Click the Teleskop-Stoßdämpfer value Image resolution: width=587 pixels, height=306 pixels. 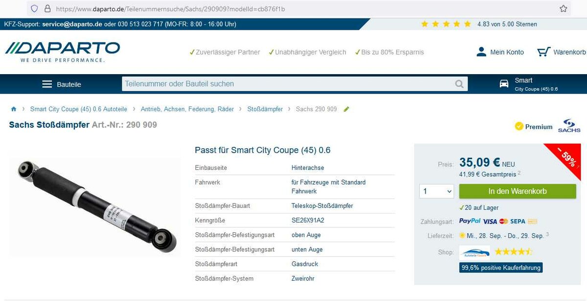[x=322, y=206]
